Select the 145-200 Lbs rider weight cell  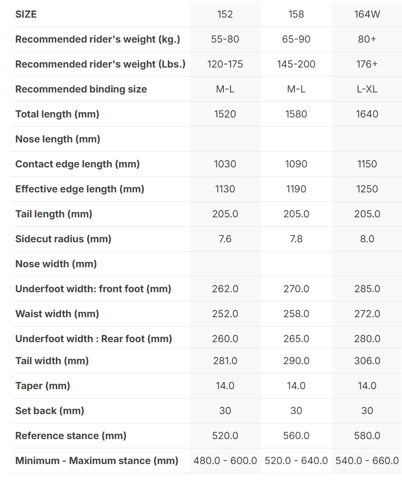coord(296,64)
